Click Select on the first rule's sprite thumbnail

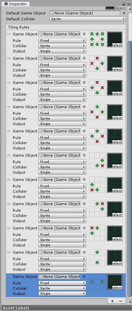117,45
